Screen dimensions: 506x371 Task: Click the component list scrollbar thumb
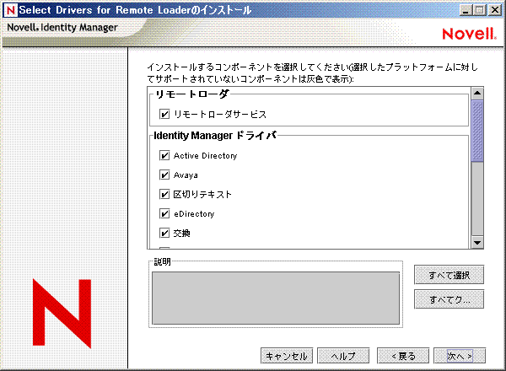(x=477, y=131)
